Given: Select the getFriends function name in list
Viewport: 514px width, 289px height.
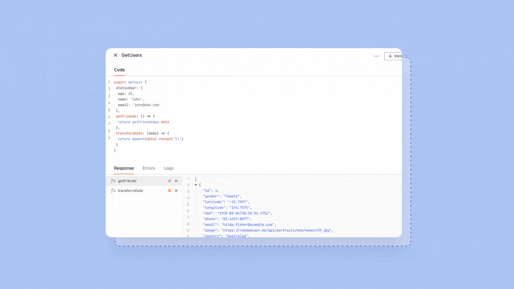Looking at the screenshot, I should click(x=127, y=181).
